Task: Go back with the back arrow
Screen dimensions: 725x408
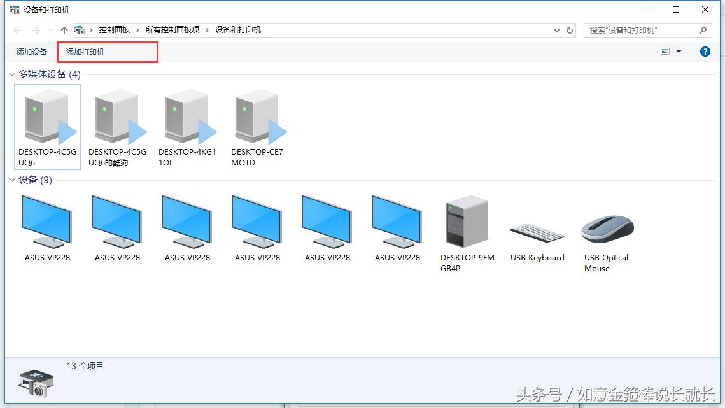Action: pos(18,31)
